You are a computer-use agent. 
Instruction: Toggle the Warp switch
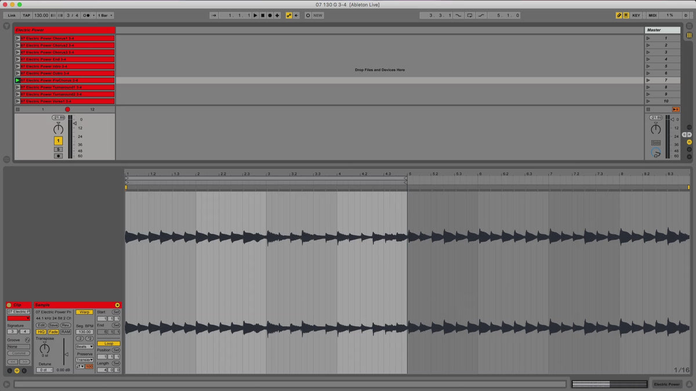pos(84,312)
